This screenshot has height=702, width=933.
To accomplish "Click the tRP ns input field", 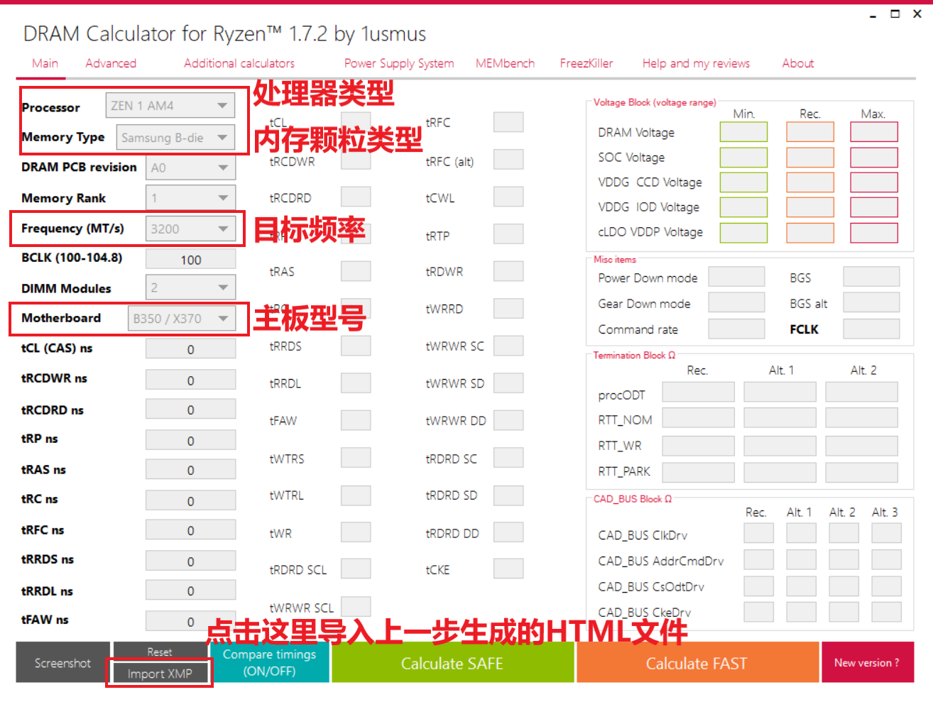I will [x=190, y=440].
